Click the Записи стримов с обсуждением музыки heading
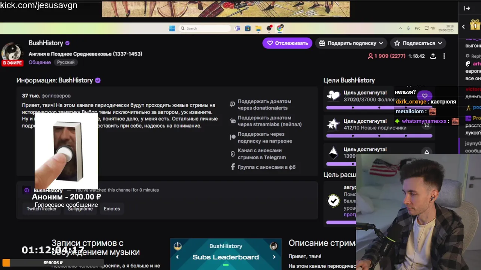481x270 pixels. [x=95, y=247]
